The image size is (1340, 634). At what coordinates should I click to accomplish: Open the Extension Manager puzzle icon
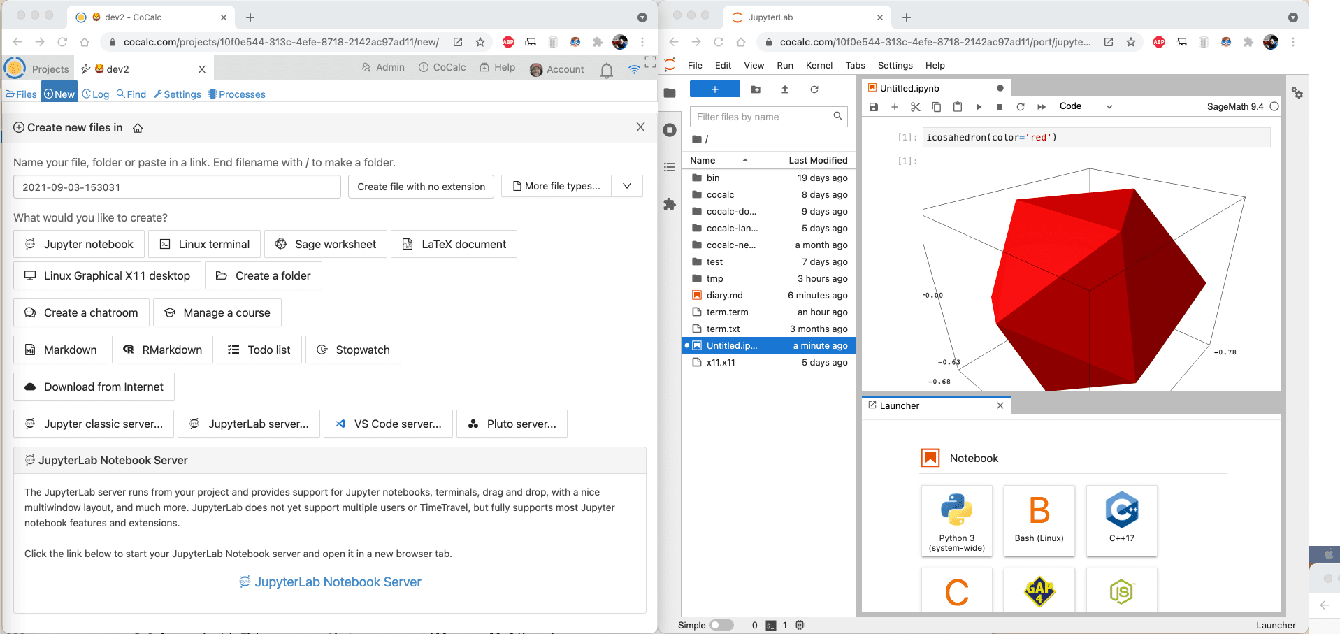point(670,204)
